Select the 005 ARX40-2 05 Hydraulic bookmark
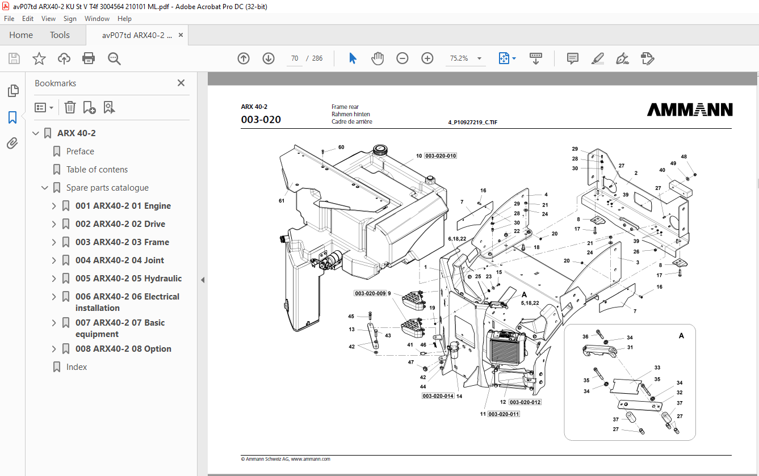 coord(129,279)
